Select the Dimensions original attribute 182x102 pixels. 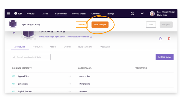[23, 84]
